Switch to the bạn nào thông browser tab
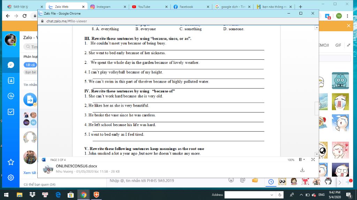This screenshot has height=200, width=357. 274,7
